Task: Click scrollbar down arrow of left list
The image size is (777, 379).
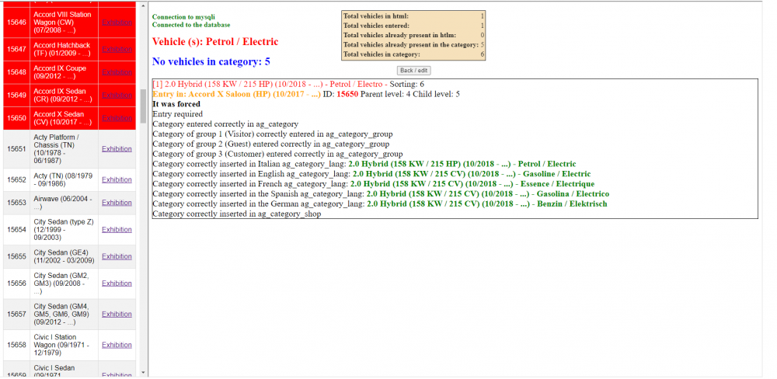Action: tap(143, 372)
